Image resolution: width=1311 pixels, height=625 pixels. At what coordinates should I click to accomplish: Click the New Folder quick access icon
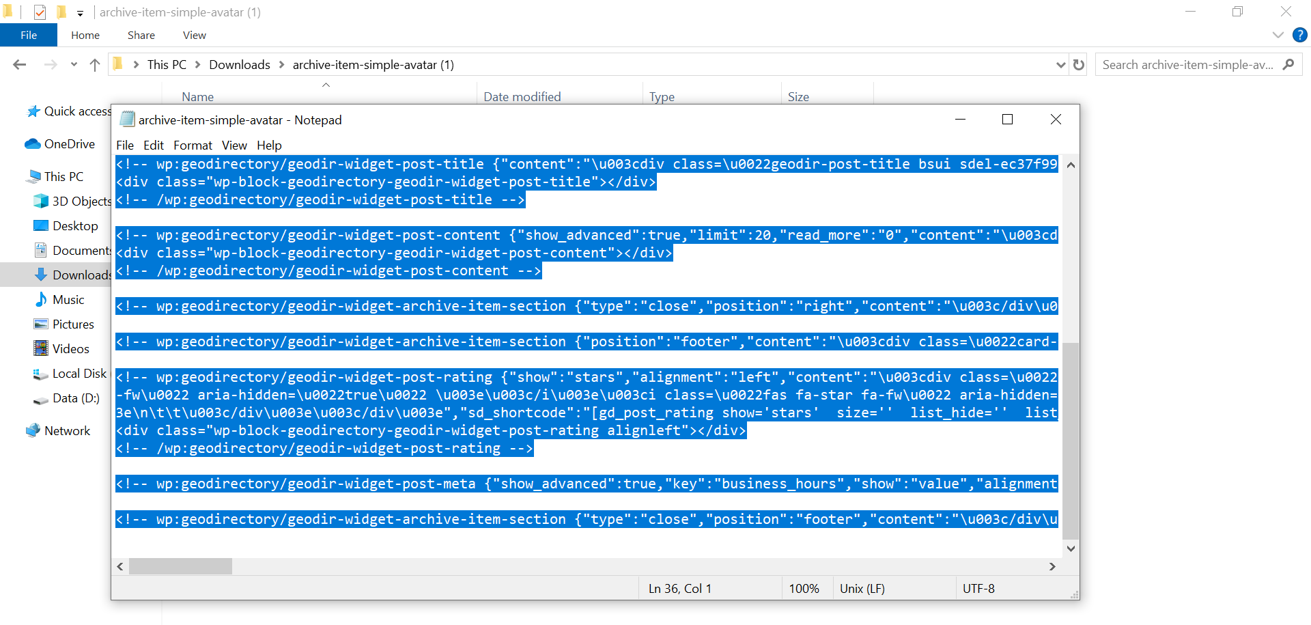point(61,12)
